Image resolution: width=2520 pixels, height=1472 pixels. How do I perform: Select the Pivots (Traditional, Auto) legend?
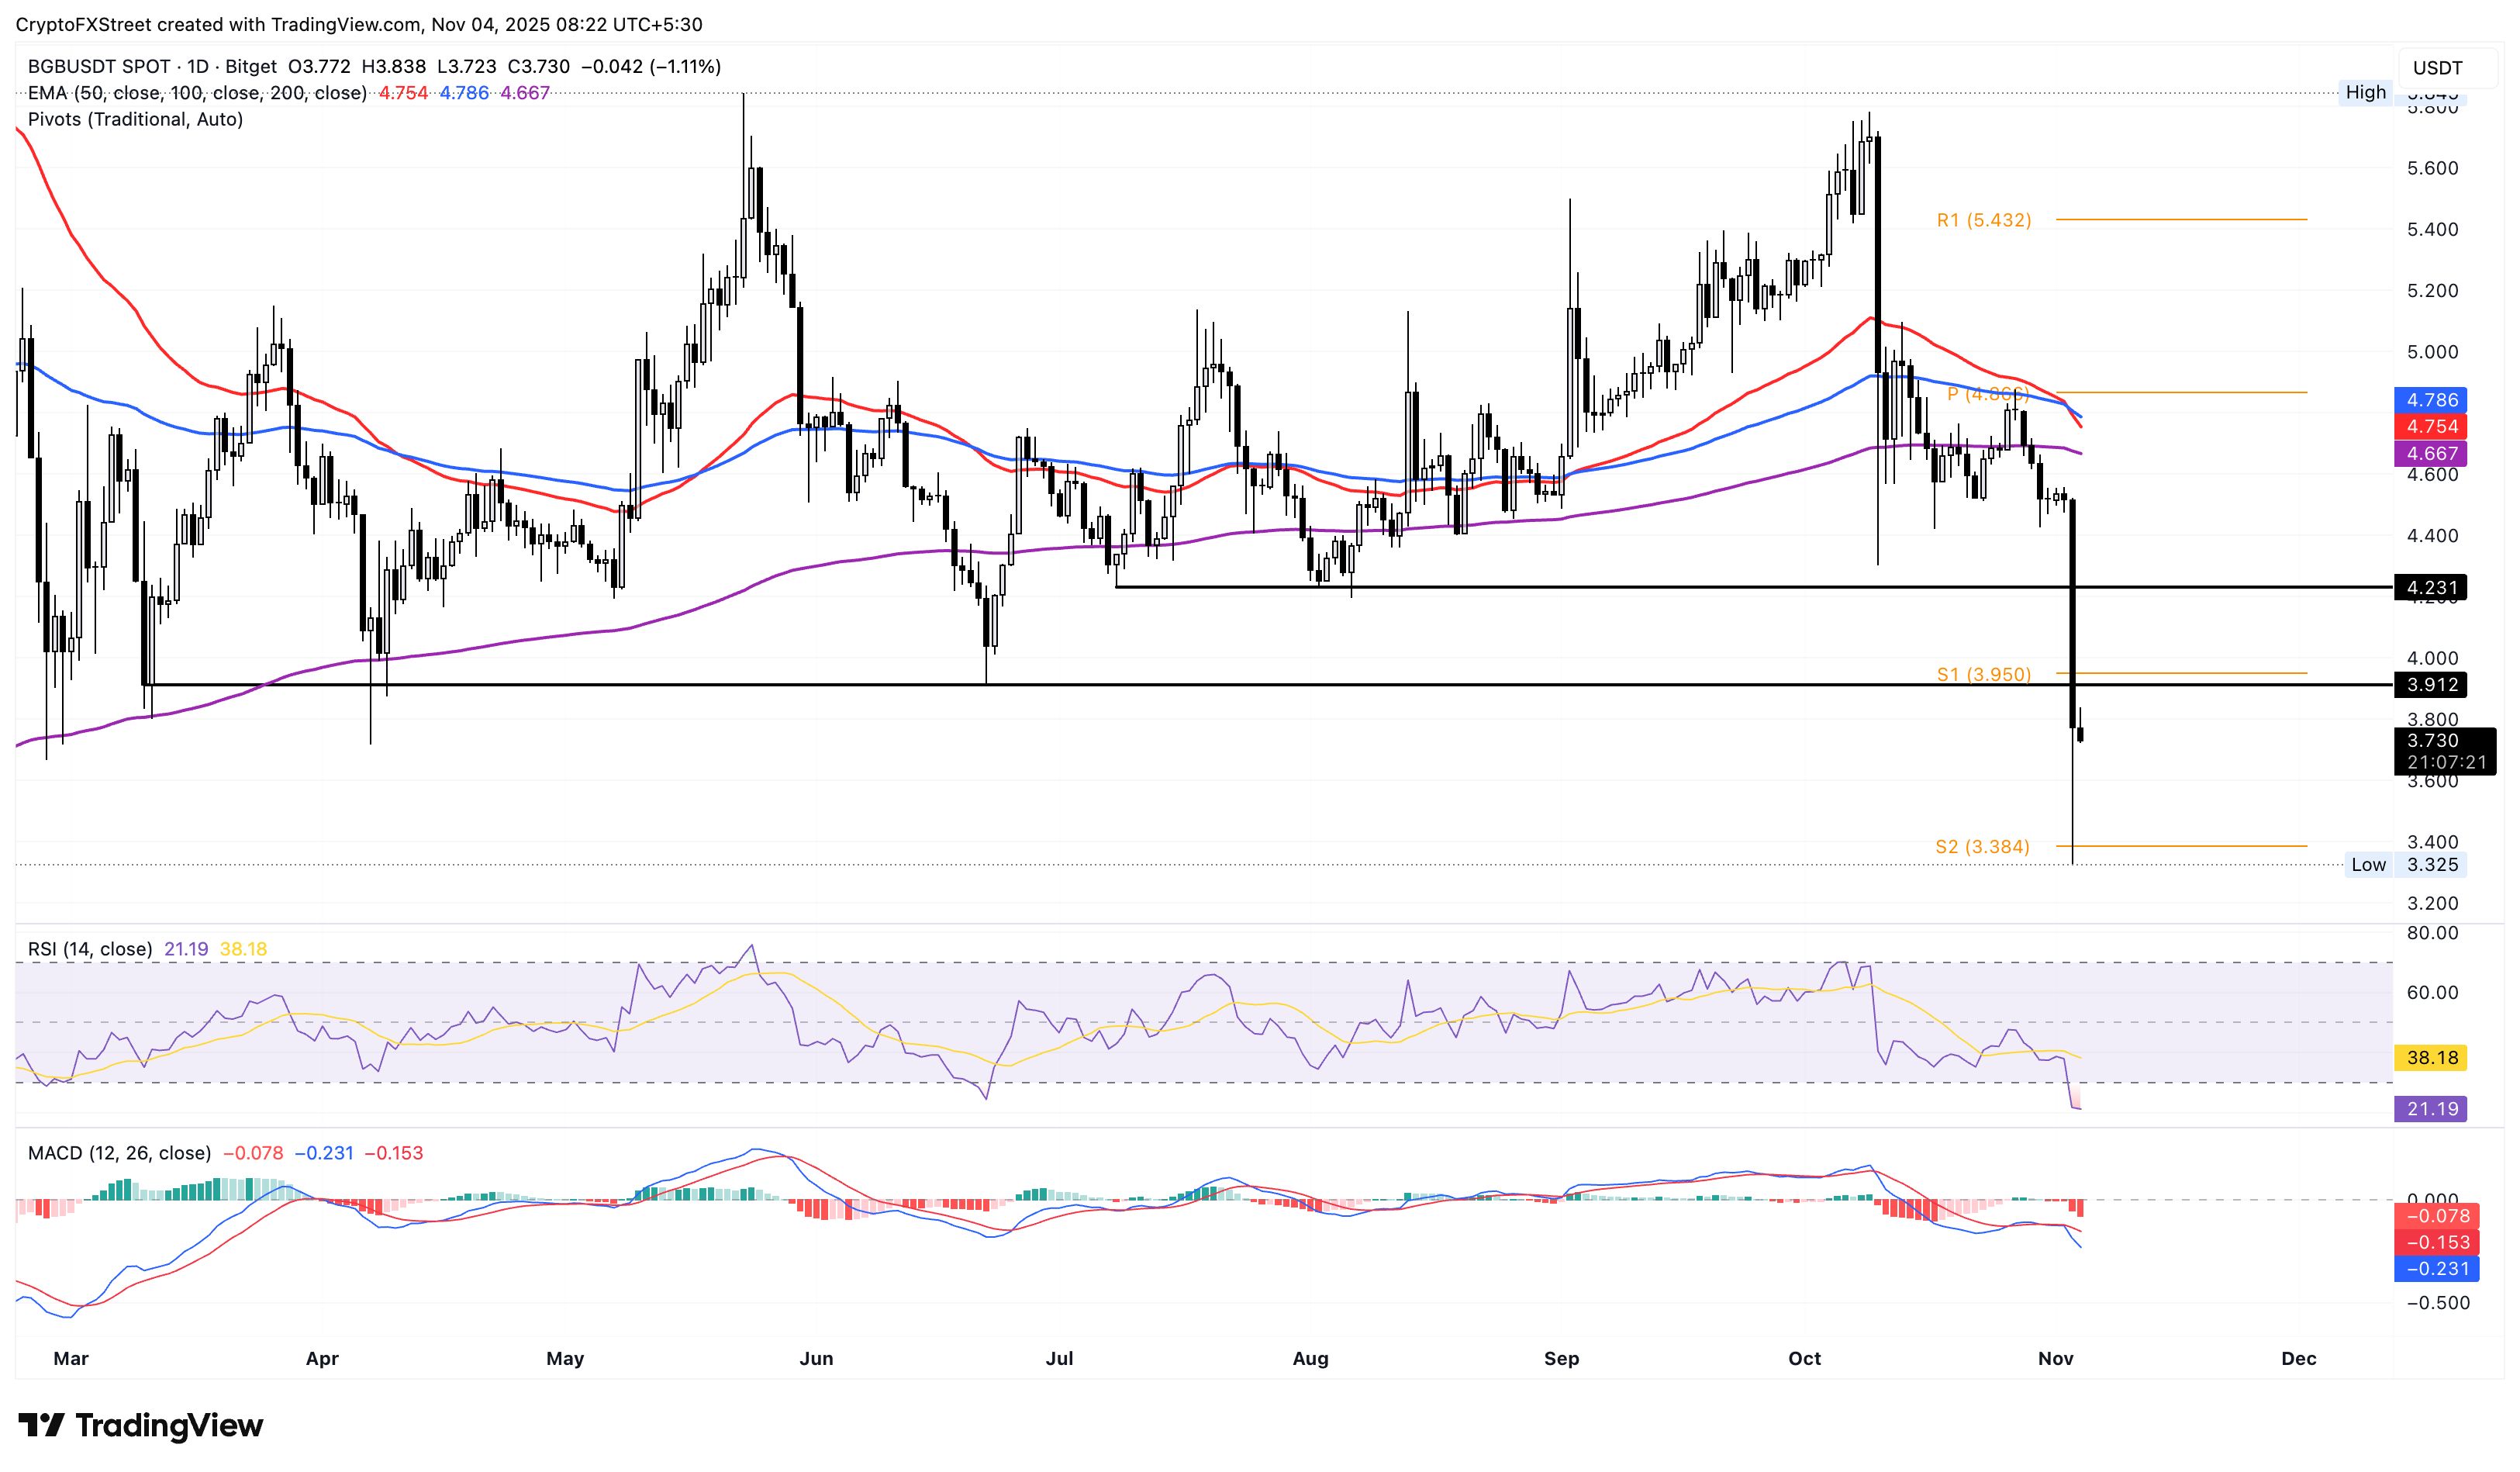[135, 119]
